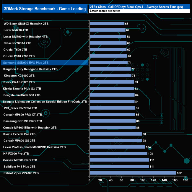Click highlighted 'Samsung SSD990 EVO Plus 2TB' row
This screenshot has width=192, height=192.
click(x=45, y=63)
